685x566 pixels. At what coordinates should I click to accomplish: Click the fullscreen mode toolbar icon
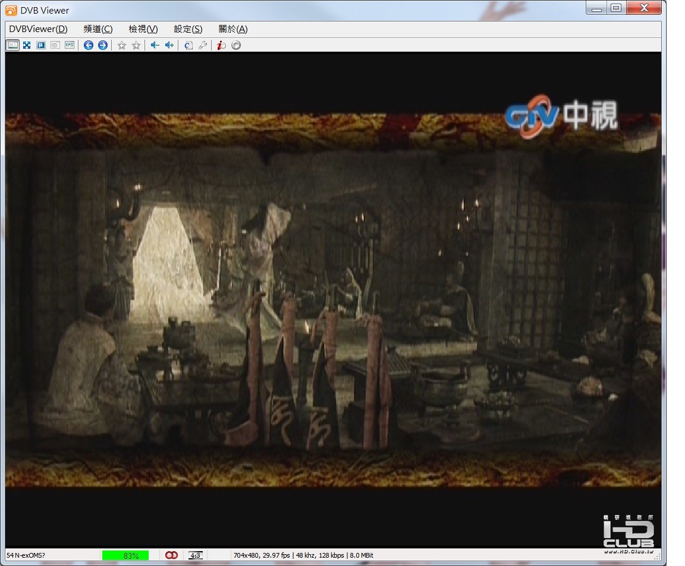point(27,45)
